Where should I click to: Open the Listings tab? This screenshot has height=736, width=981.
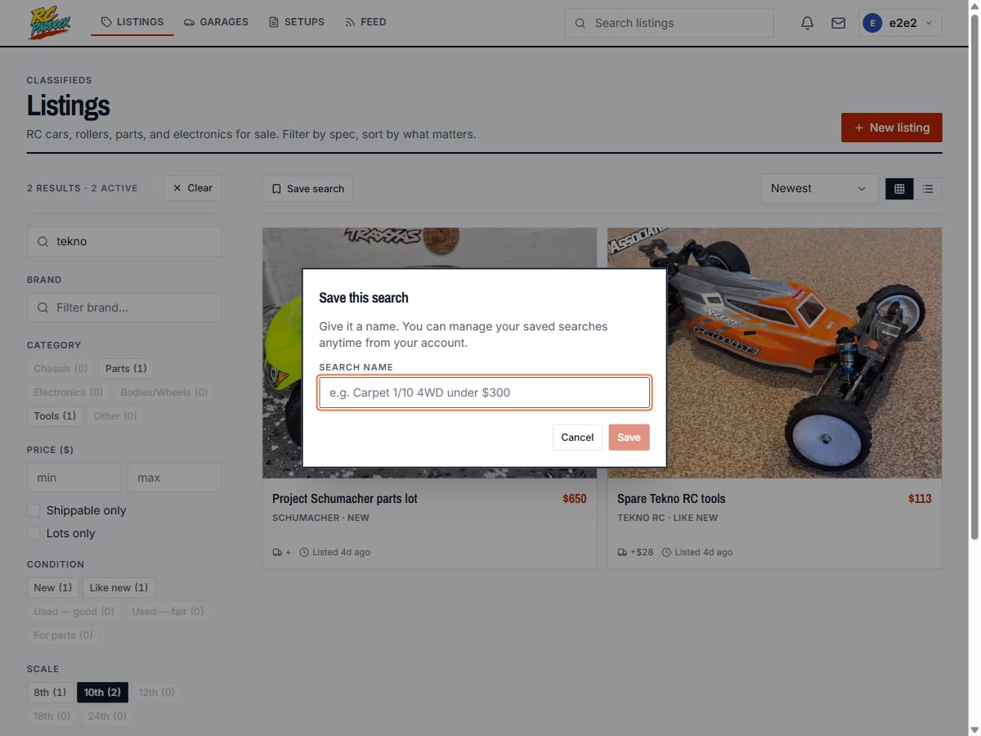[x=132, y=22]
